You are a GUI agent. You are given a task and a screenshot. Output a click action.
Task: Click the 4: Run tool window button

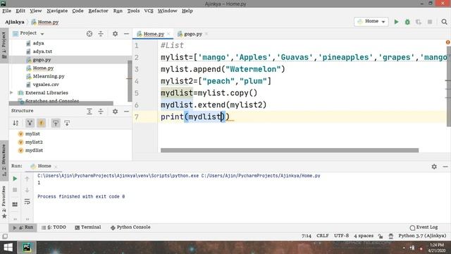(23, 227)
